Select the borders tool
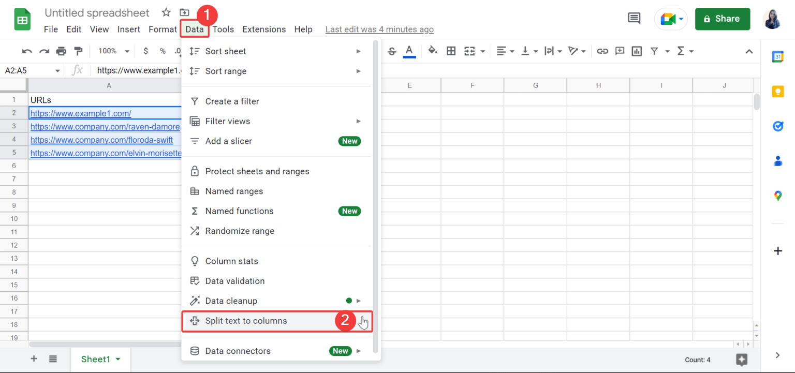The width and height of the screenshot is (795, 373). click(x=451, y=51)
